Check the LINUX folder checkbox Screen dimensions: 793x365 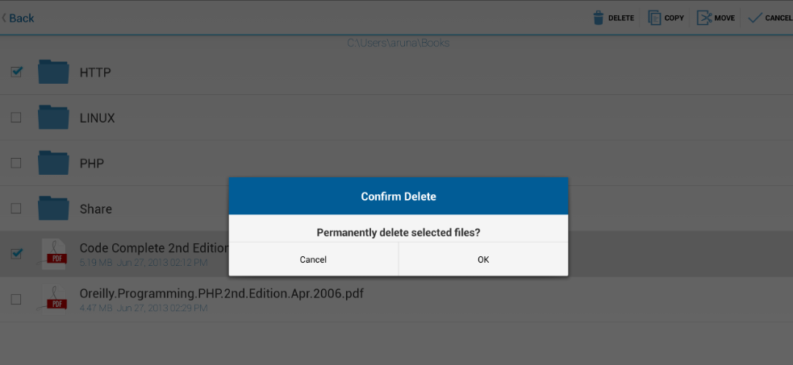click(16, 118)
